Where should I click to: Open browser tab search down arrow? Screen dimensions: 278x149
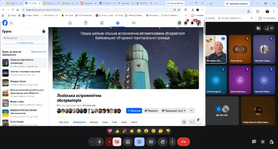pos(3,3)
